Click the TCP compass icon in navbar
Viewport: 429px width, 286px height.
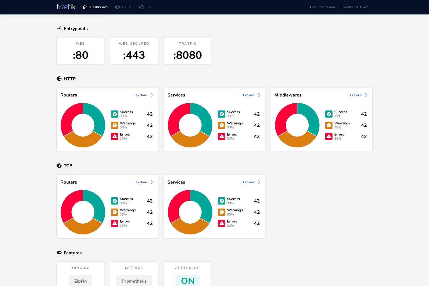pos(141,7)
